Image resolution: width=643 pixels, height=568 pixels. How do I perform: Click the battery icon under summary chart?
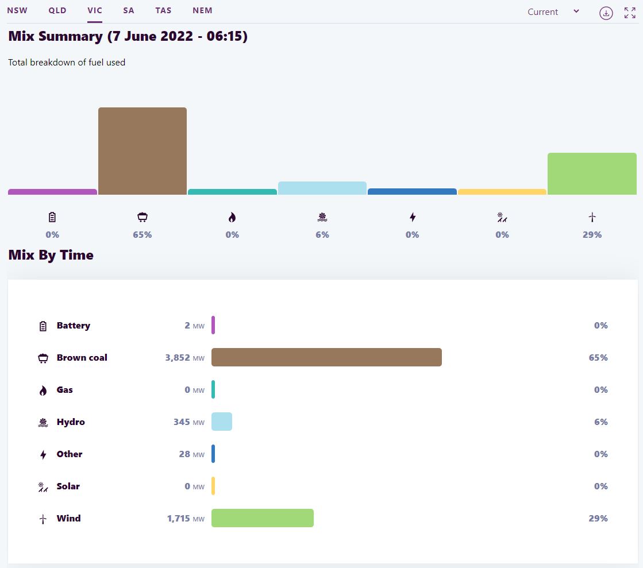click(52, 217)
